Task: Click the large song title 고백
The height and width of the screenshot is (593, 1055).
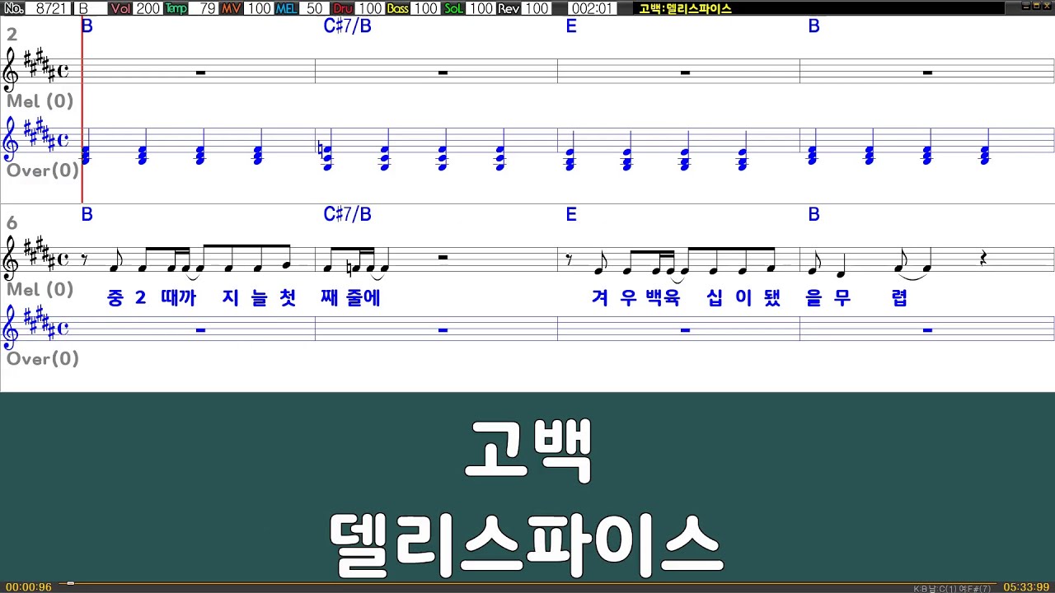Action: tap(528, 451)
